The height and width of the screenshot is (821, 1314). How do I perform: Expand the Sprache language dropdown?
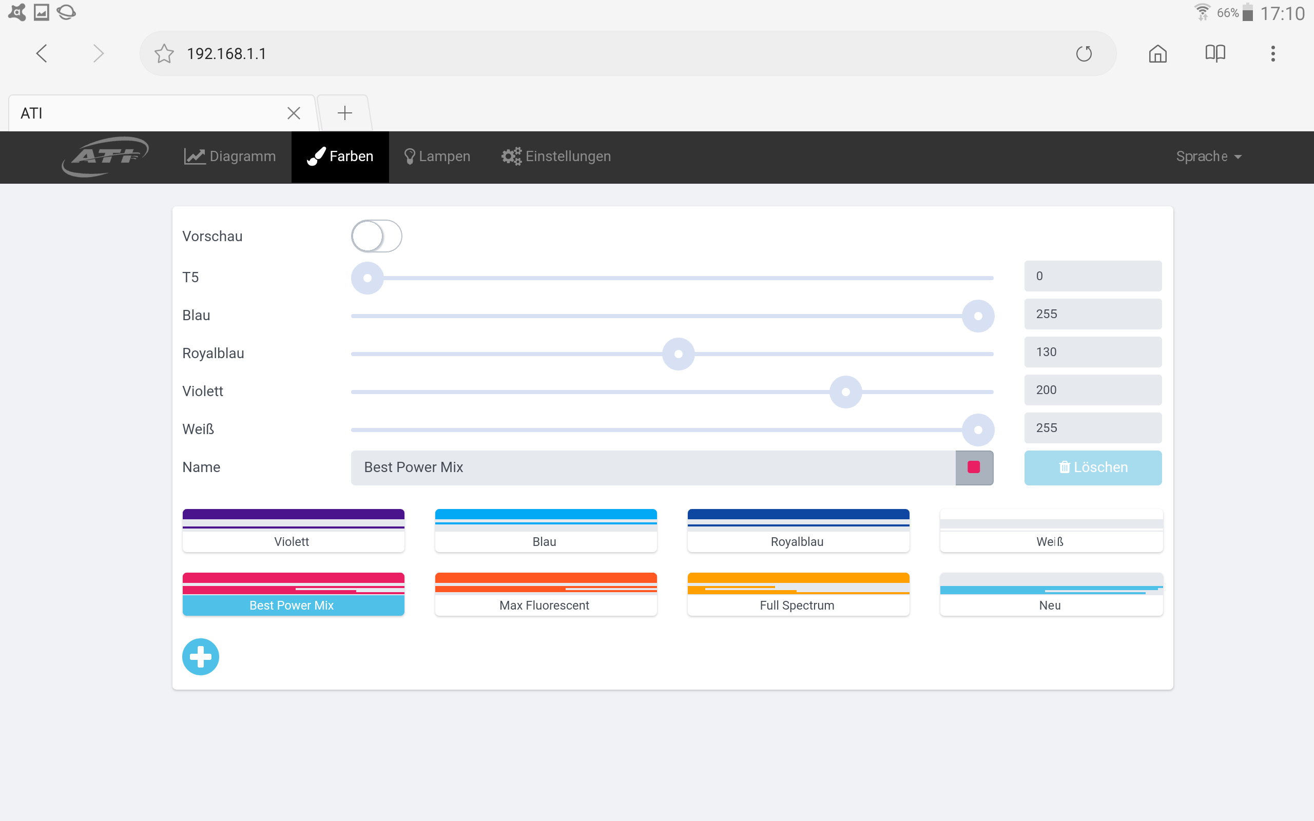tap(1208, 157)
